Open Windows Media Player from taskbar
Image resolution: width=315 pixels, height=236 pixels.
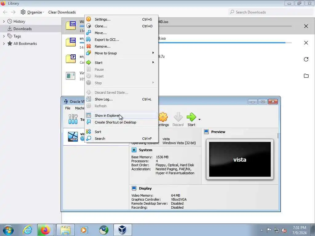click(84, 230)
